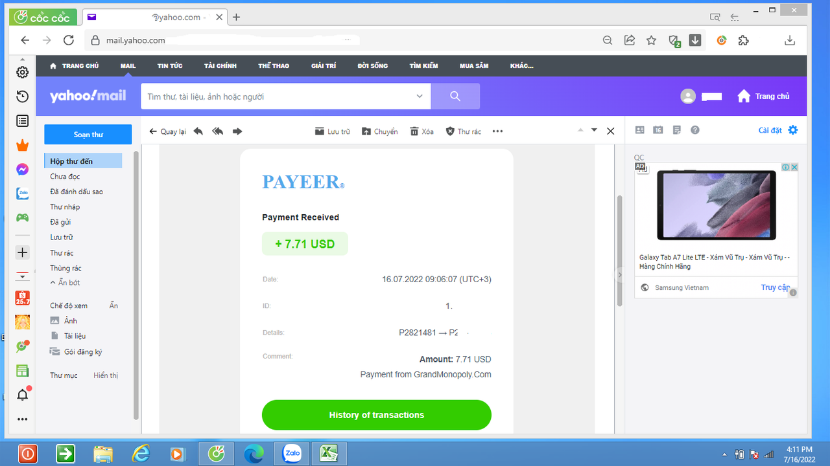Open Chưa đọc unread folder
This screenshot has width=830, height=466.
click(65, 177)
